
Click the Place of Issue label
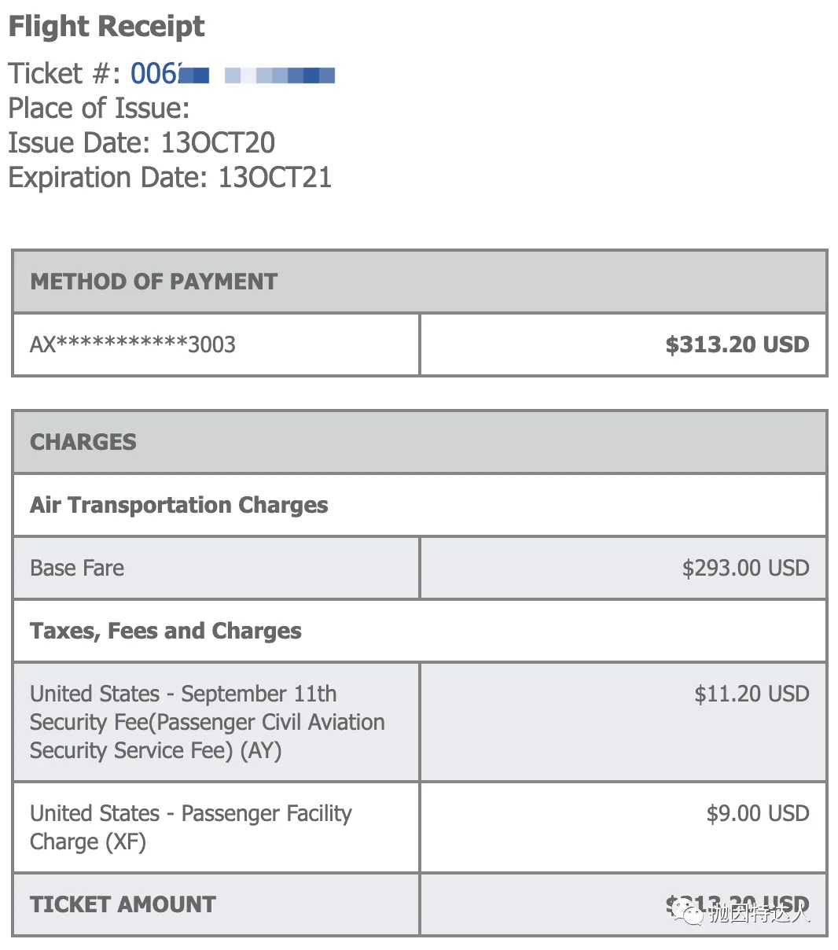pyautogui.click(x=99, y=109)
